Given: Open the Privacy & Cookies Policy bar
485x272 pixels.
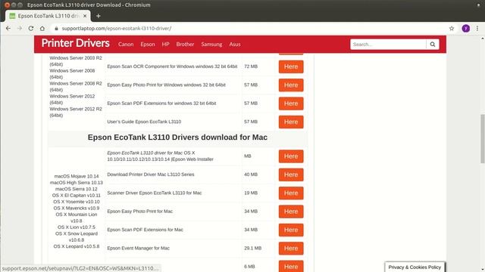Looking at the screenshot, I should [x=415, y=267].
